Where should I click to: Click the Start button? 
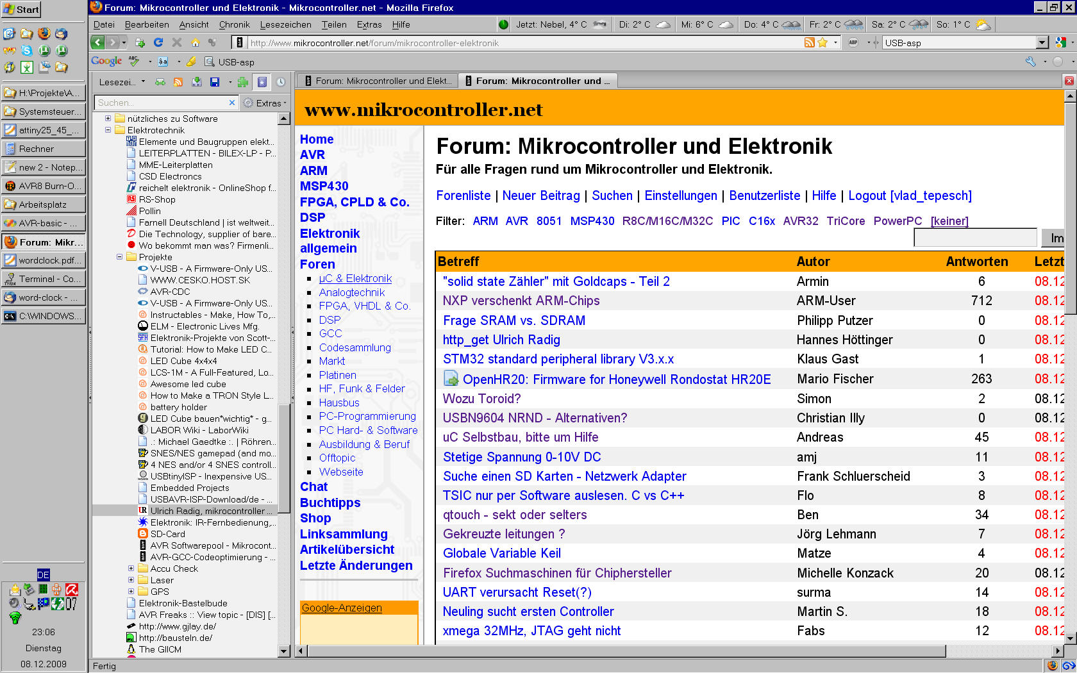pos(21,9)
